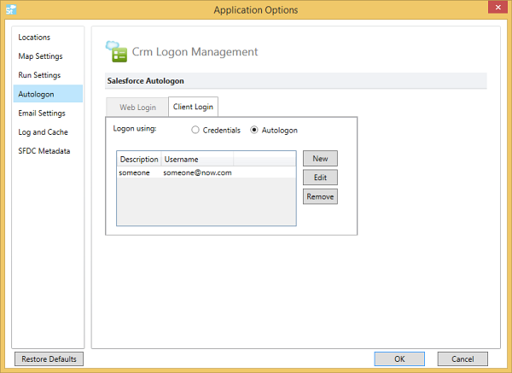Click the app icon in title bar

click(x=11, y=9)
